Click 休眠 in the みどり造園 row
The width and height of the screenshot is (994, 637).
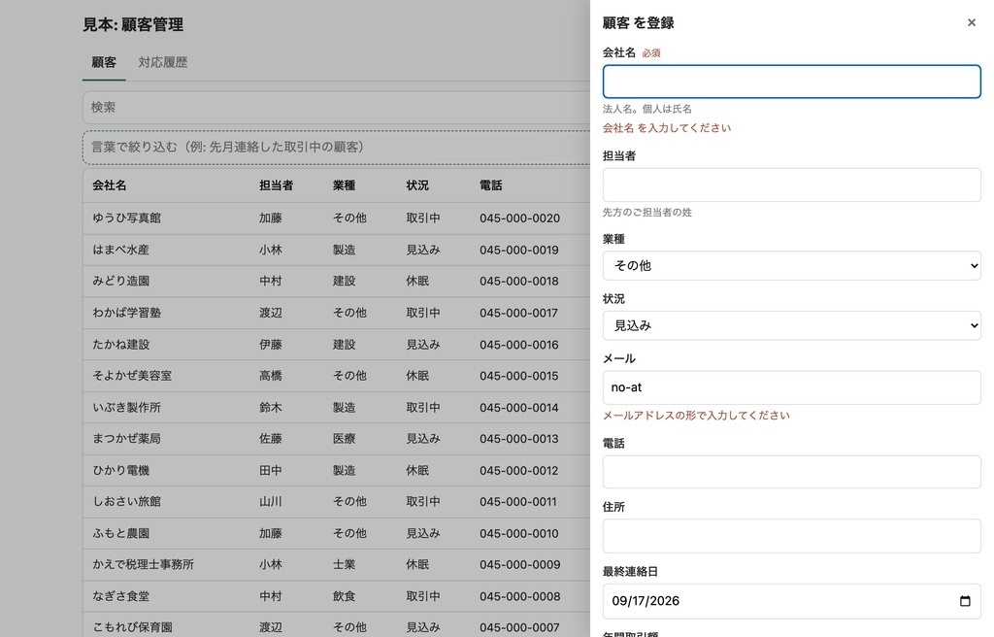(417, 281)
